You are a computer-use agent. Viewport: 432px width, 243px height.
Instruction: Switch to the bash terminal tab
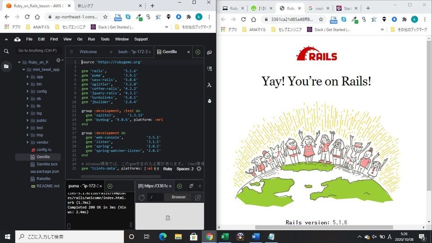click(133, 52)
